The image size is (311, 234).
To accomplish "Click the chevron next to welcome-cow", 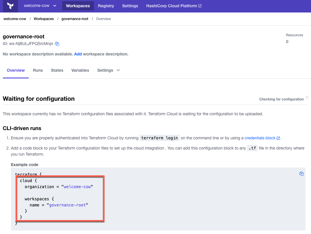I will 55,6.
